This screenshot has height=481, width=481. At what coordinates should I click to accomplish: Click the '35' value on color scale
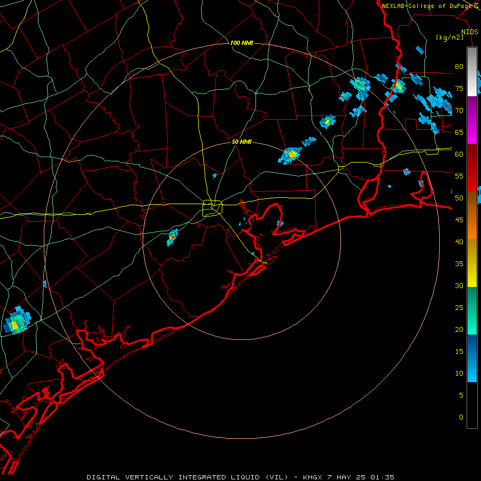tap(459, 264)
